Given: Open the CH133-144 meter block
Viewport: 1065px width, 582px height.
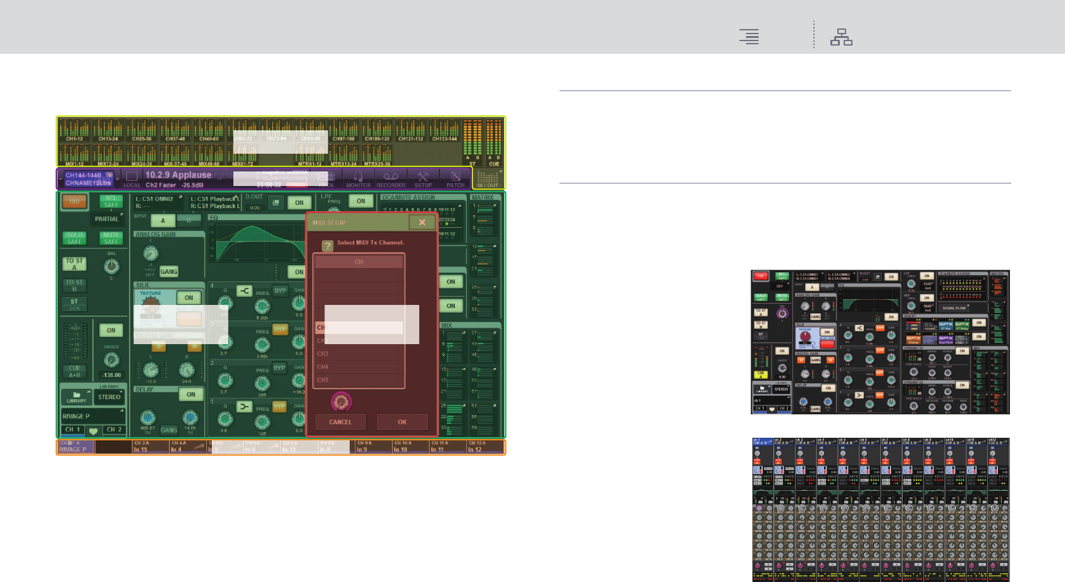Looking at the screenshot, I should [445, 130].
